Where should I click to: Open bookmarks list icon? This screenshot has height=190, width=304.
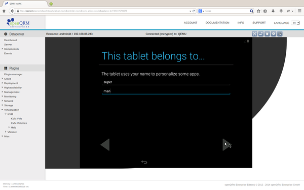click(265, 11)
